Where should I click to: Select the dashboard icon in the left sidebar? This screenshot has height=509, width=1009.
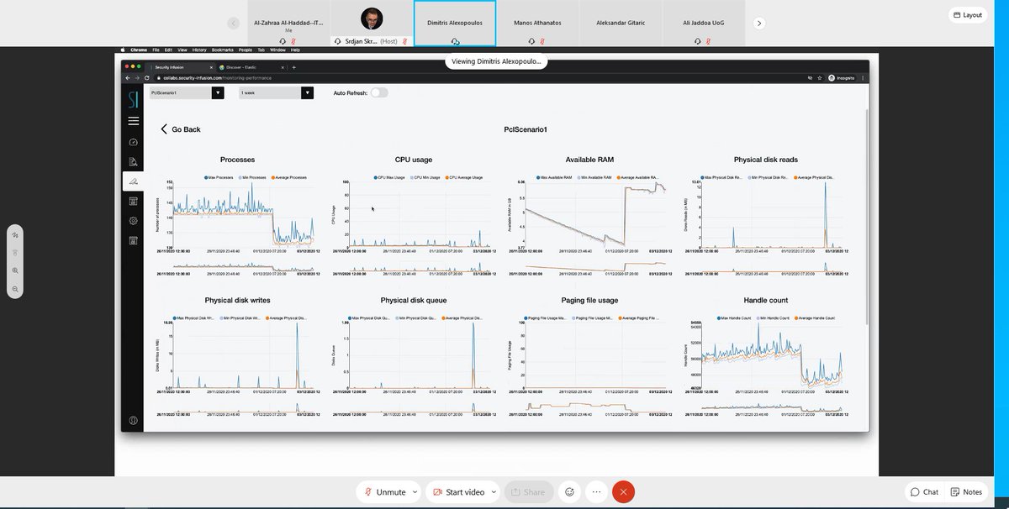[133, 141]
